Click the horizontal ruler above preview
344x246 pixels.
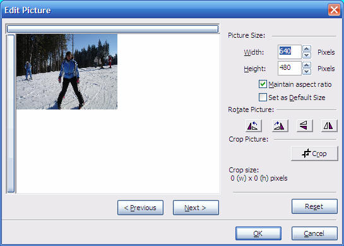[112, 29]
